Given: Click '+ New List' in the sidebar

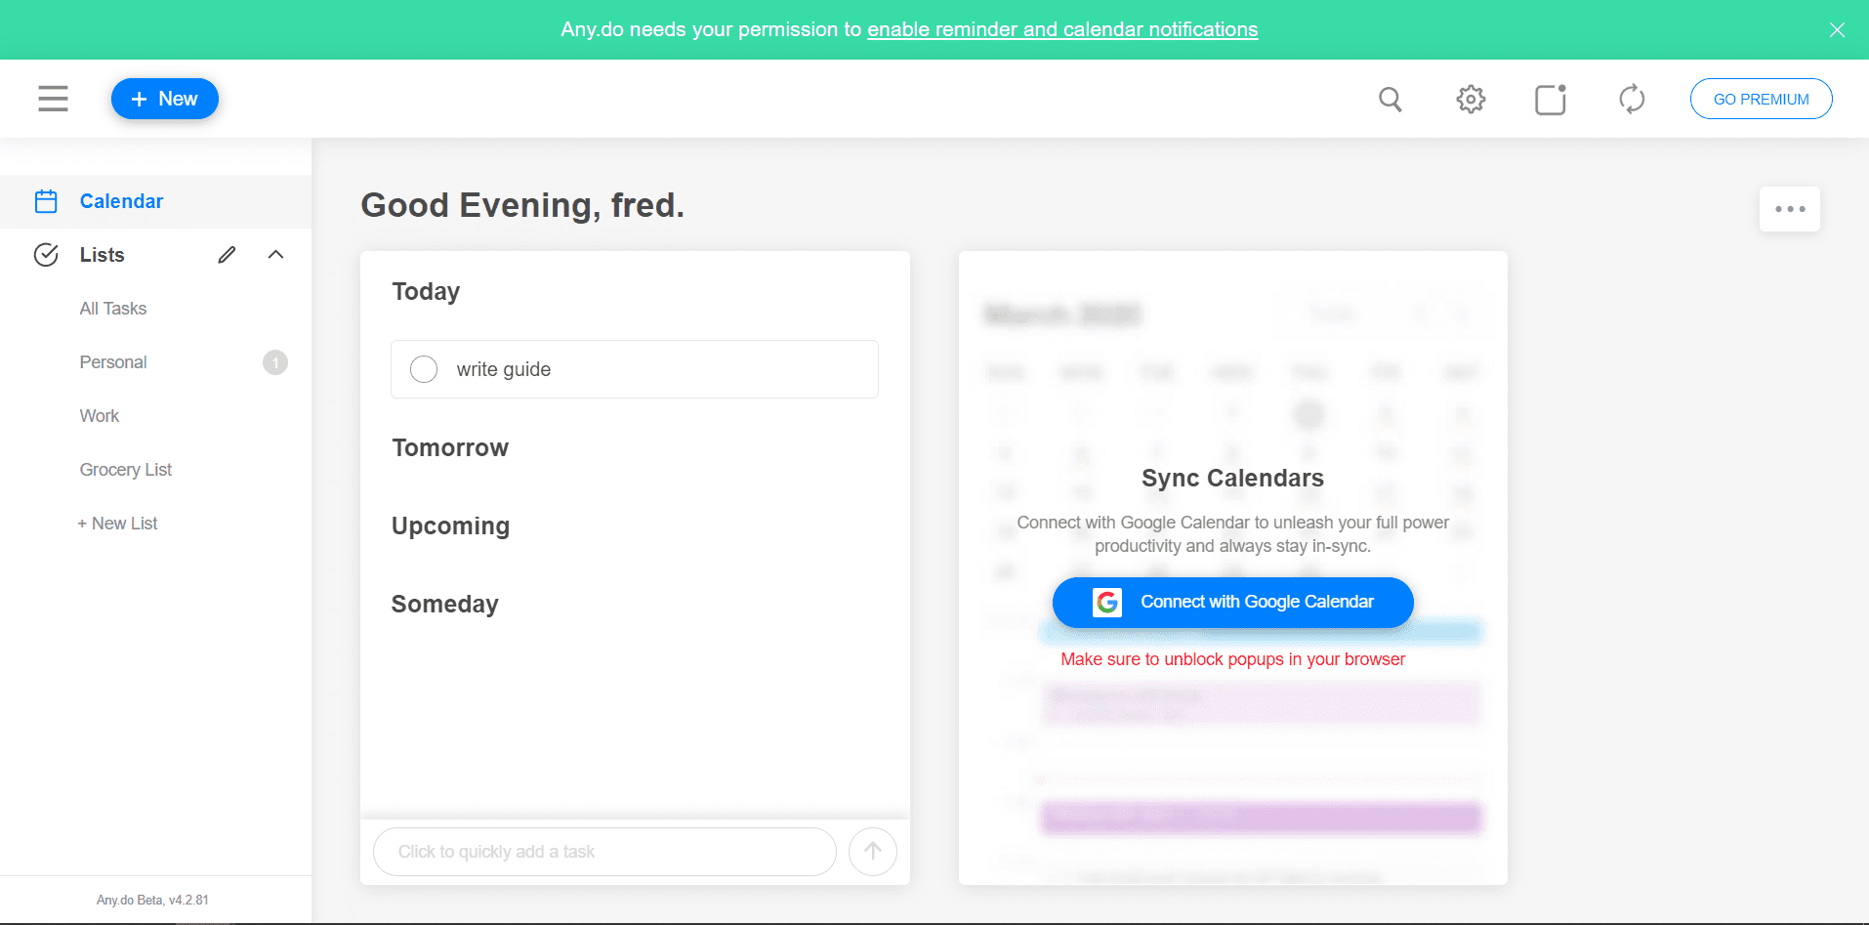Looking at the screenshot, I should [x=118, y=524].
